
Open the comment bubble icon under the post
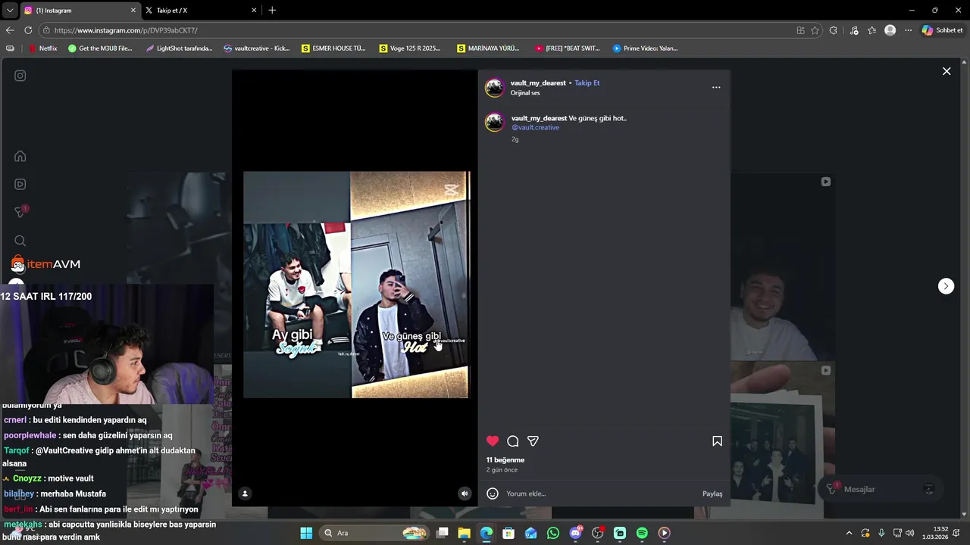[513, 441]
